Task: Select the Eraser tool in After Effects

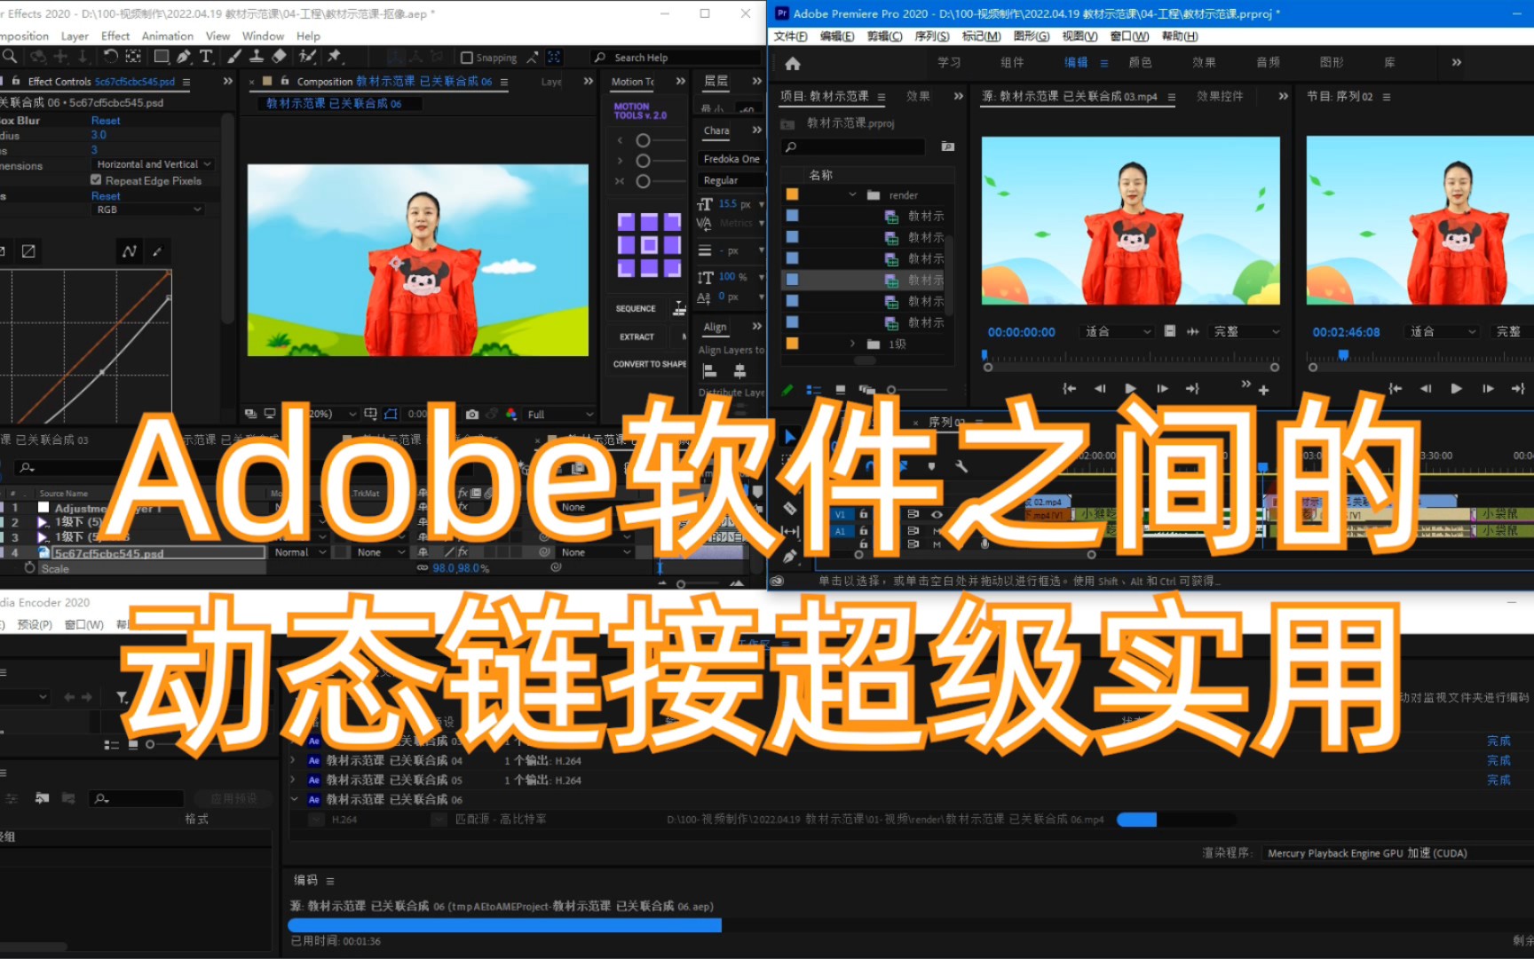Action: coord(279,57)
